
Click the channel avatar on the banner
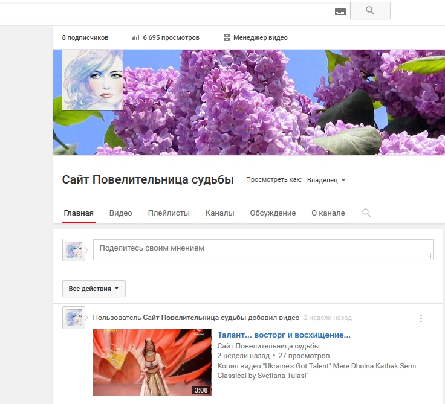[x=93, y=80]
